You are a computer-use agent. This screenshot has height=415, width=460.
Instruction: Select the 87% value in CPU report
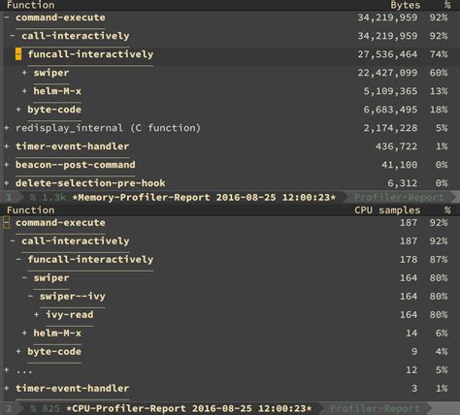click(439, 260)
